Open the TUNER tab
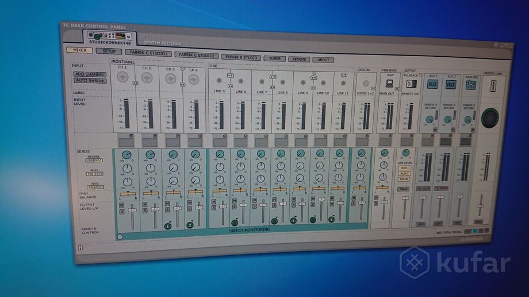This screenshot has width=529, height=297. [x=274, y=58]
